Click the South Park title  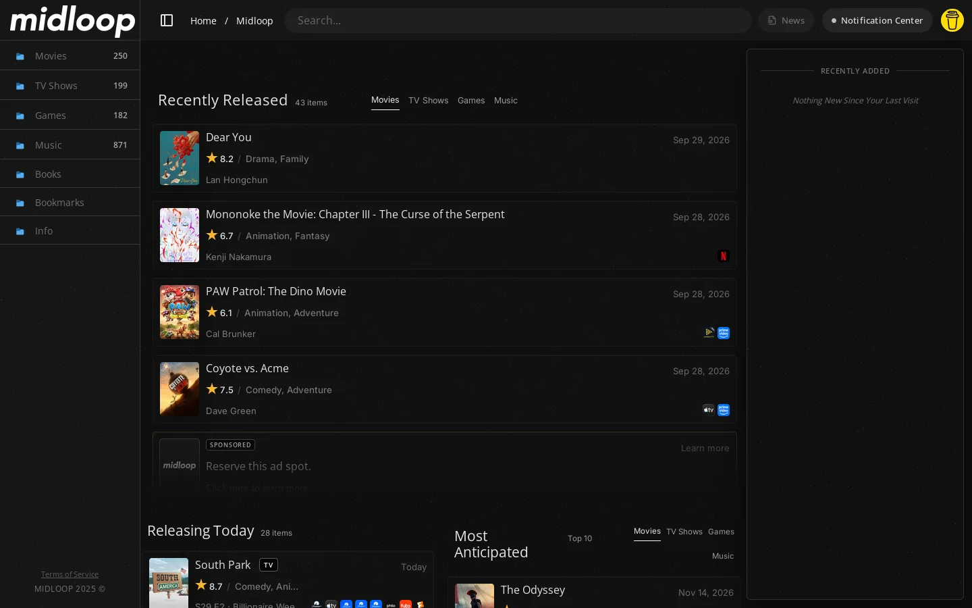223,565
